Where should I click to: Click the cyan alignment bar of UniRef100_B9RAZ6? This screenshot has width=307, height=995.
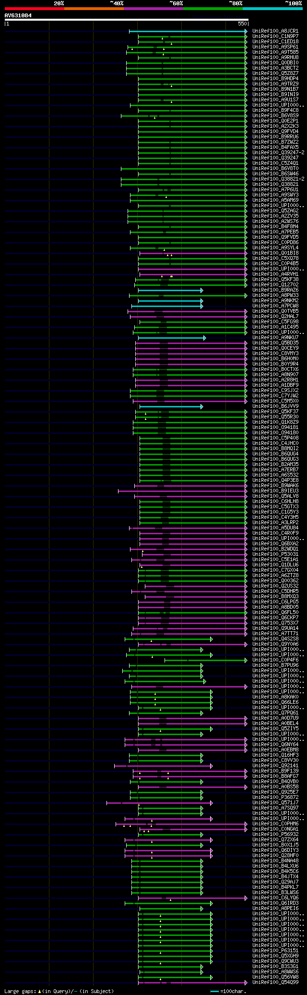170,290
